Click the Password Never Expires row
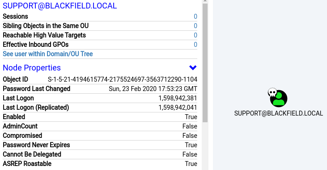The image size is (327, 170). pos(100,145)
